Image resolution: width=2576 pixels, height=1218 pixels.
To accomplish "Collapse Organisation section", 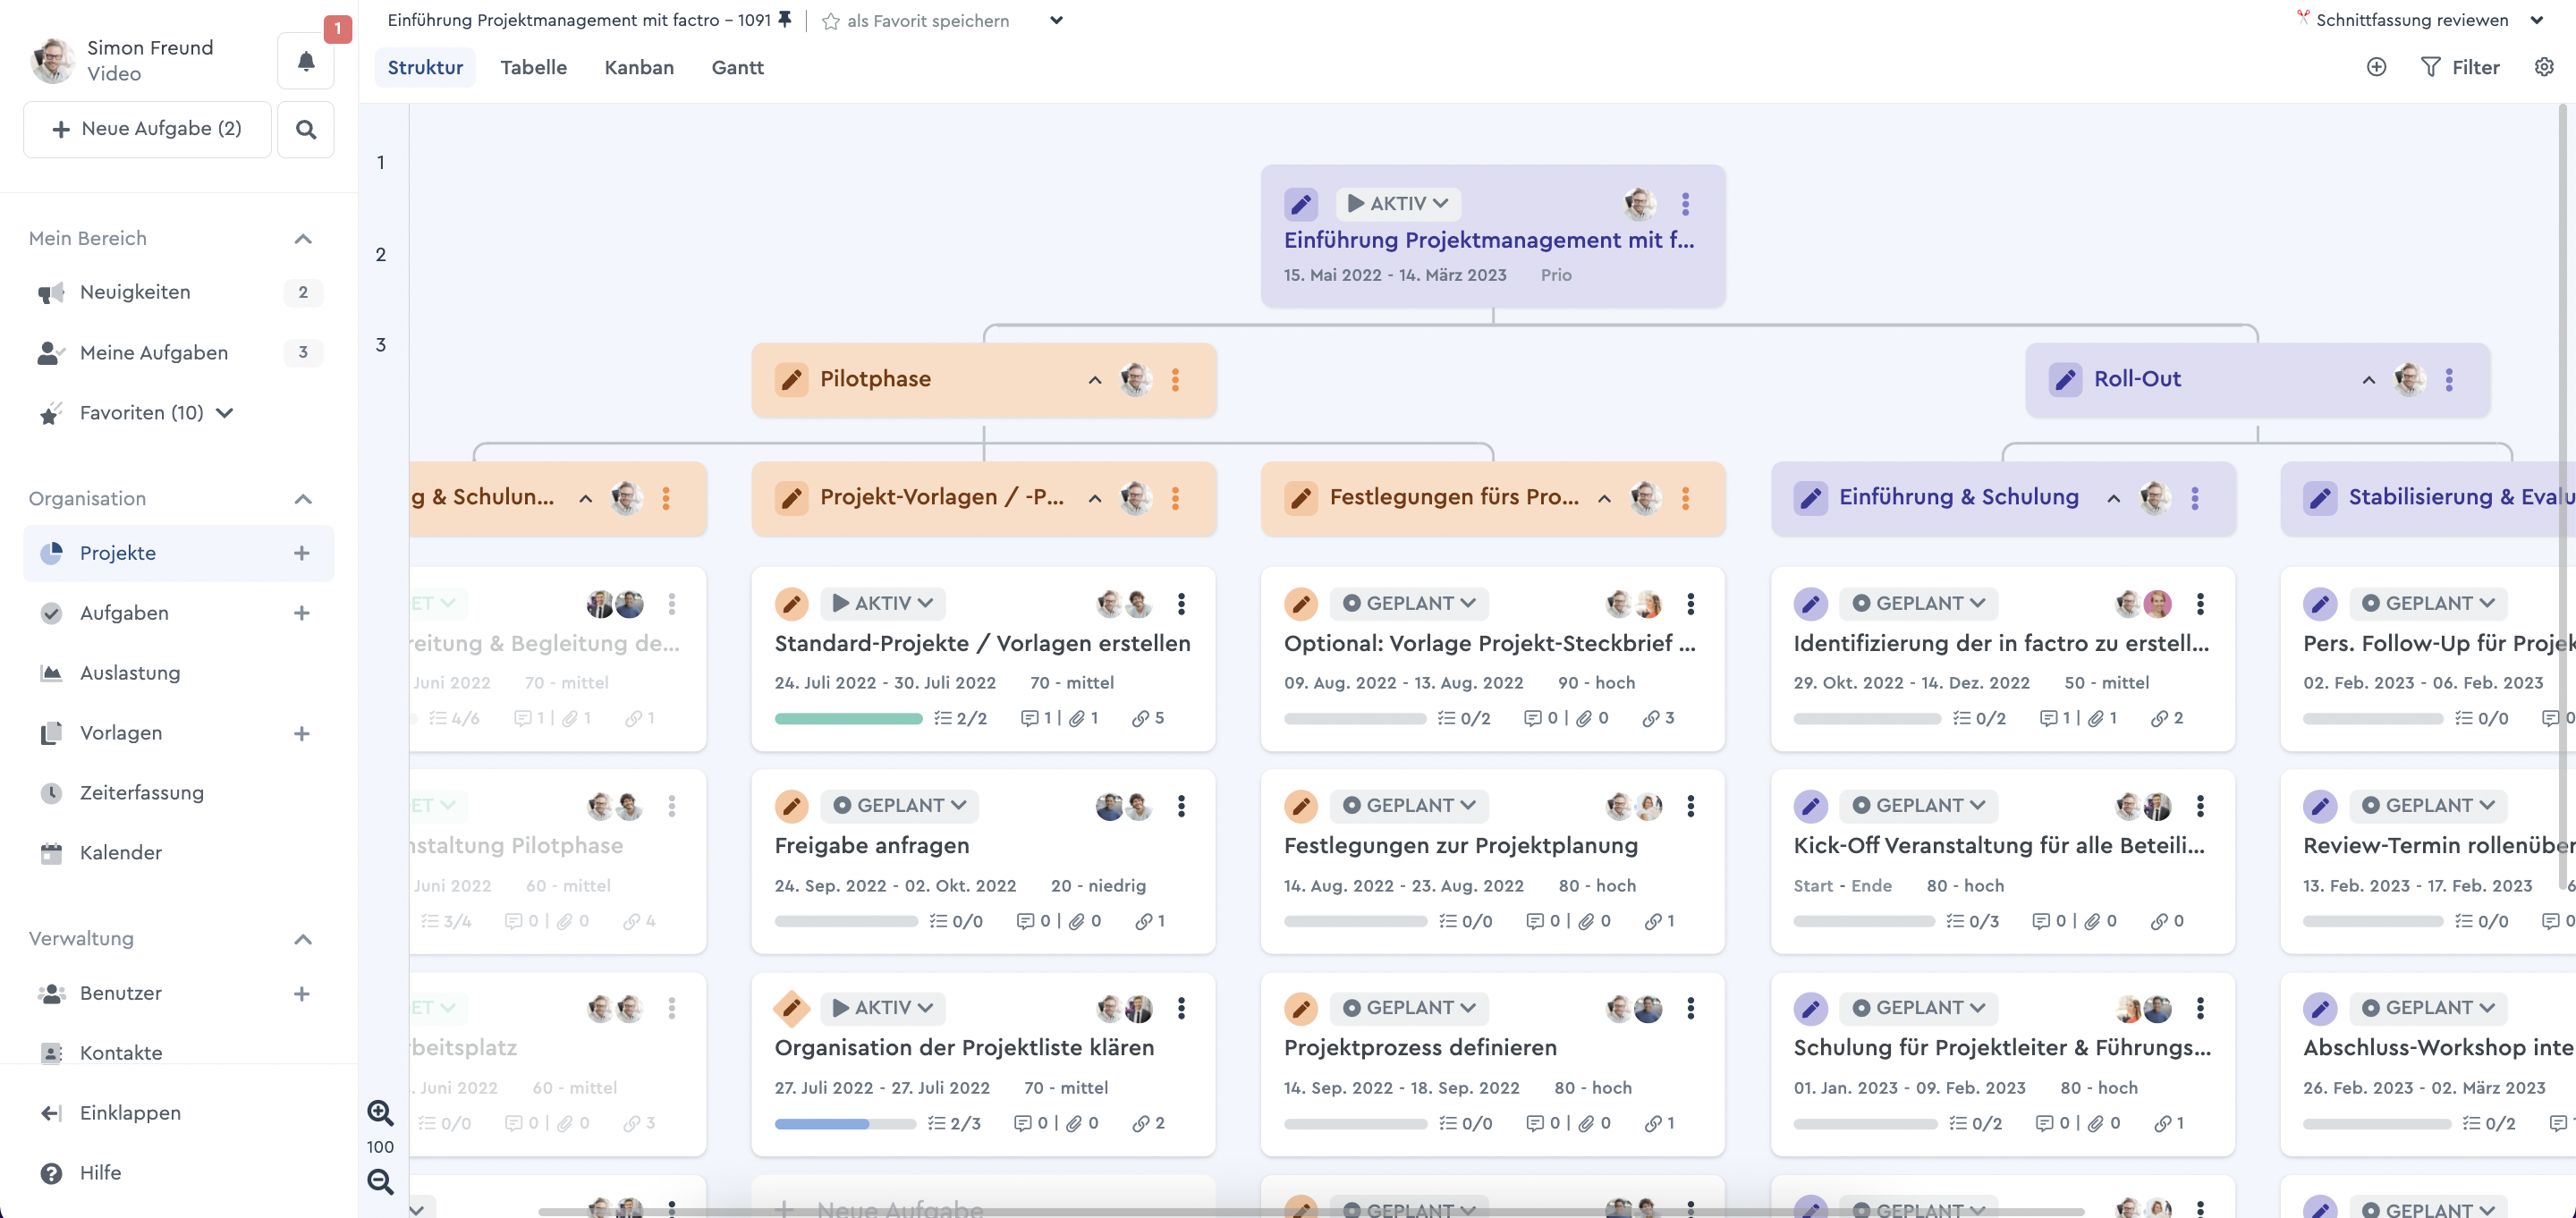I will pos(303,498).
